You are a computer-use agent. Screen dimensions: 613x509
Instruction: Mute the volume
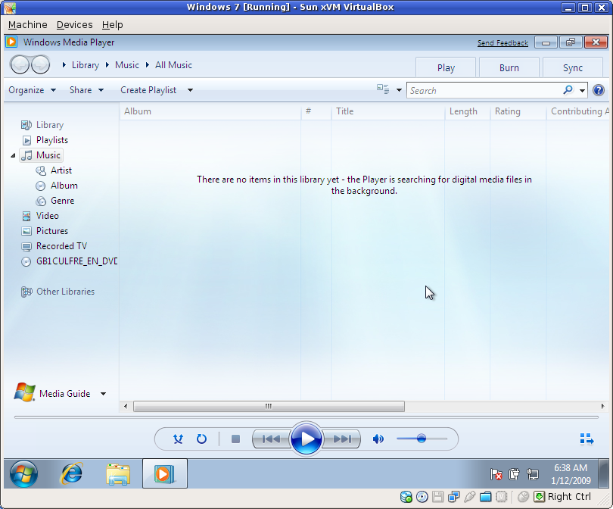coord(378,439)
